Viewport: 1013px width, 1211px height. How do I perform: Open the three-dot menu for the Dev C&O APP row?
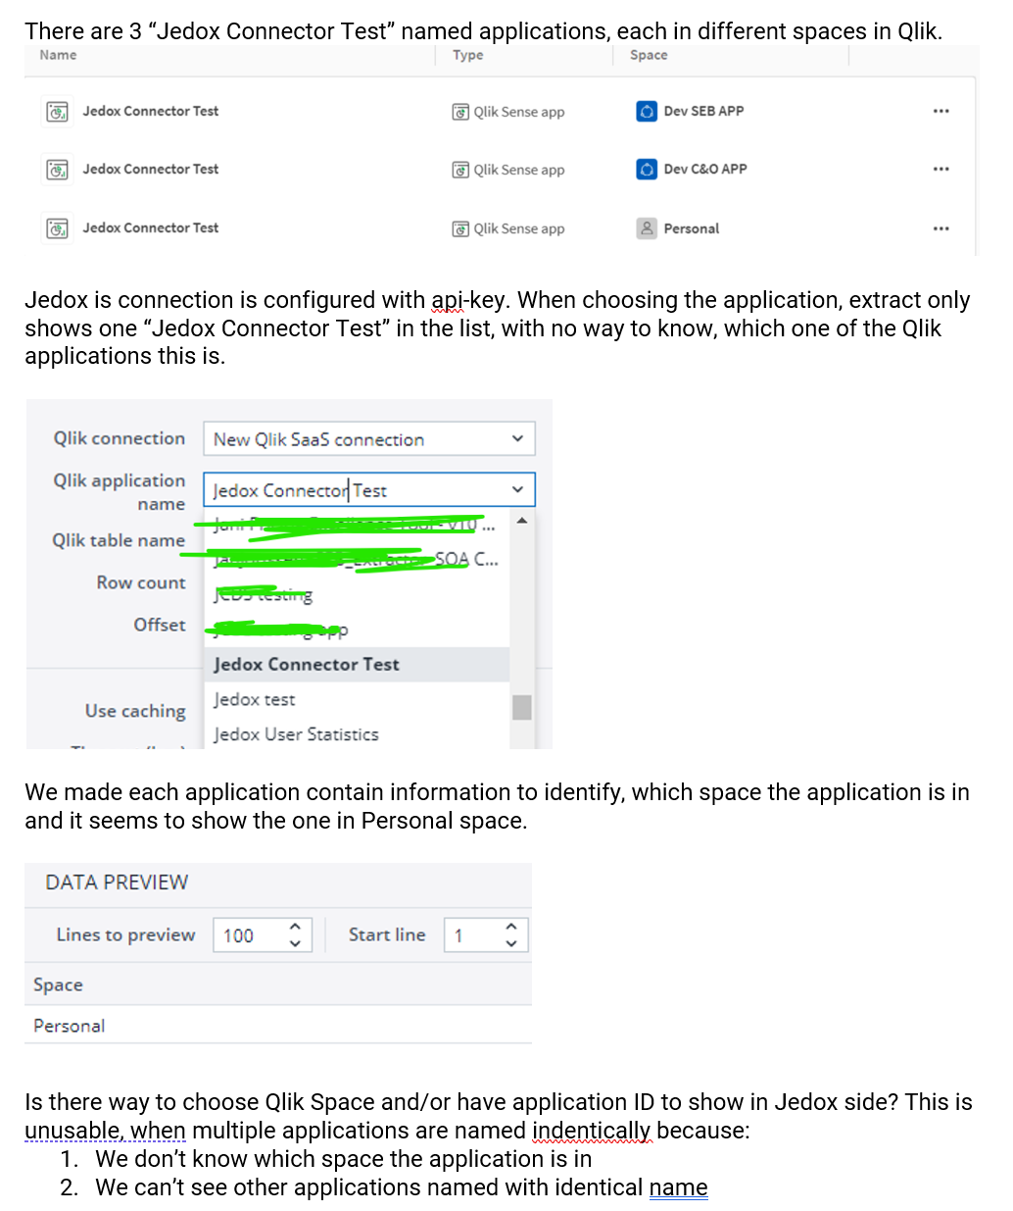coord(941,170)
